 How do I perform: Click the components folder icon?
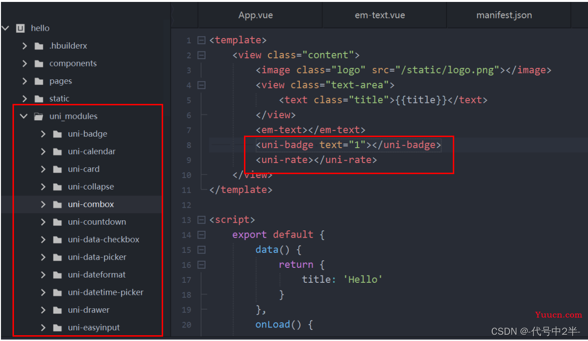(39, 64)
